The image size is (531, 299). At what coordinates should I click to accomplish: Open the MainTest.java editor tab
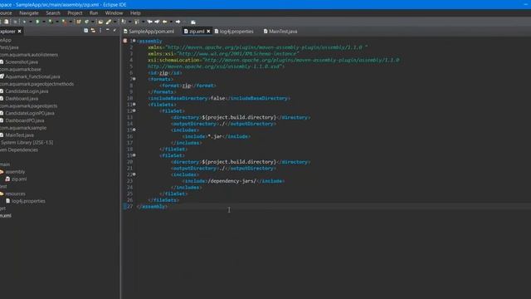tap(280, 32)
